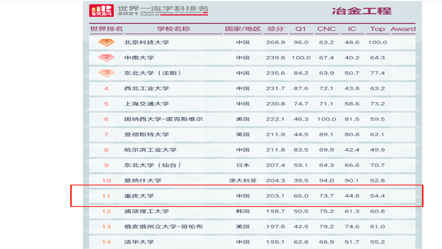This screenshot has width=442, height=249.
Task: Select school name 重庆大学
Action: point(139,196)
